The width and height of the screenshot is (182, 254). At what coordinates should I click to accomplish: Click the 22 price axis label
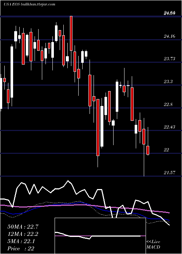(x=166, y=150)
